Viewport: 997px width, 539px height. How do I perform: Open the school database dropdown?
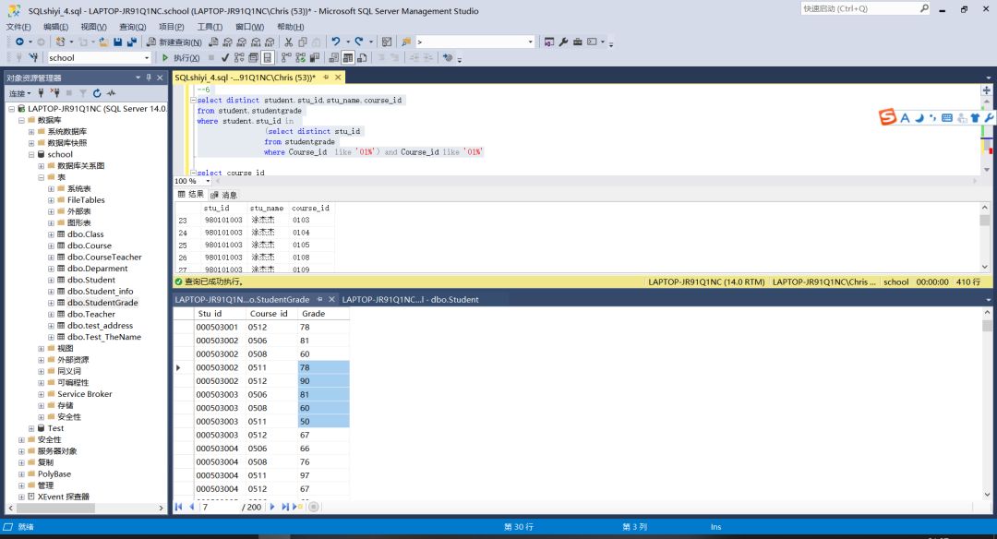146,57
